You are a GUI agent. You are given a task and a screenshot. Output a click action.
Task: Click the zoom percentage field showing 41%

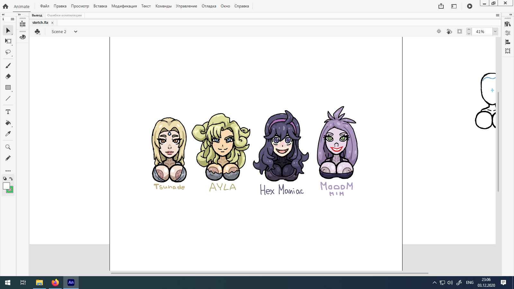(482, 31)
